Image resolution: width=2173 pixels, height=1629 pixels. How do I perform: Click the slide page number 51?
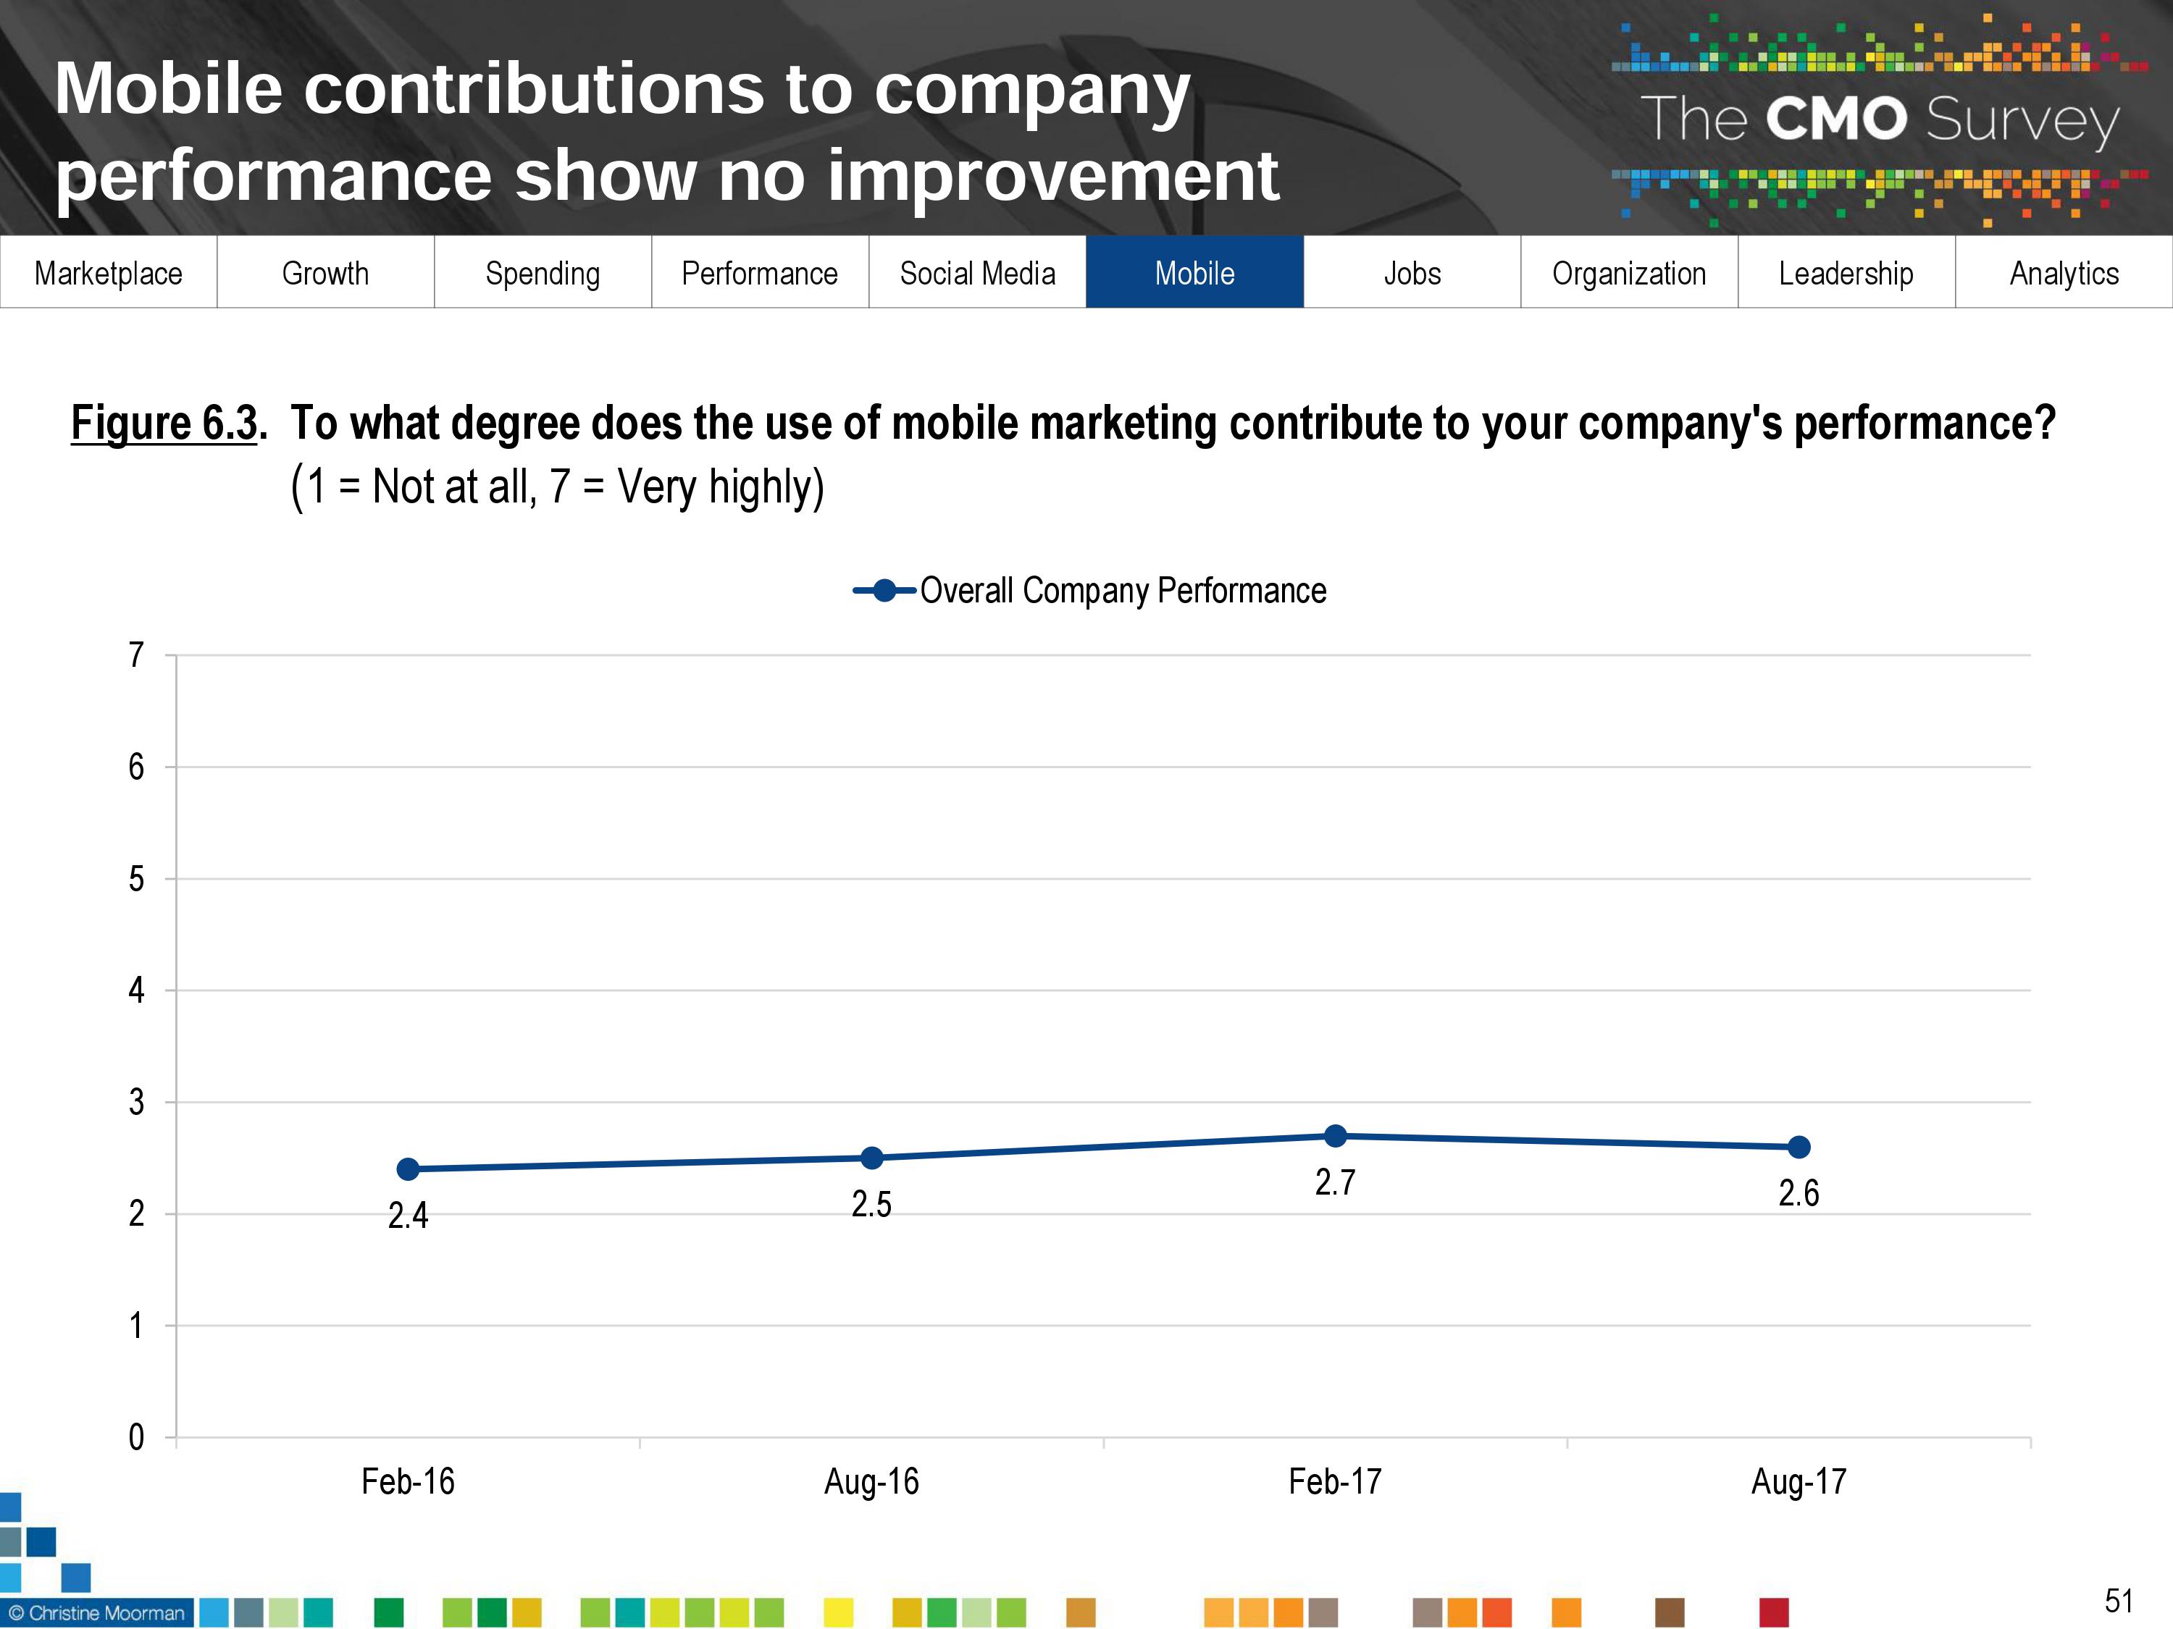click(2118, 1601)
